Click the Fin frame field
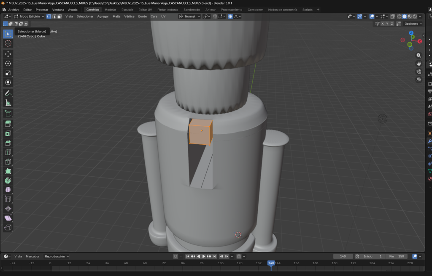This screenshot has height=276, width=432. click(x=397, y=256)
